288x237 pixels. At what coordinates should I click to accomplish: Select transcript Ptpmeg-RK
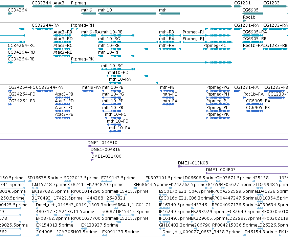point(152,62)
